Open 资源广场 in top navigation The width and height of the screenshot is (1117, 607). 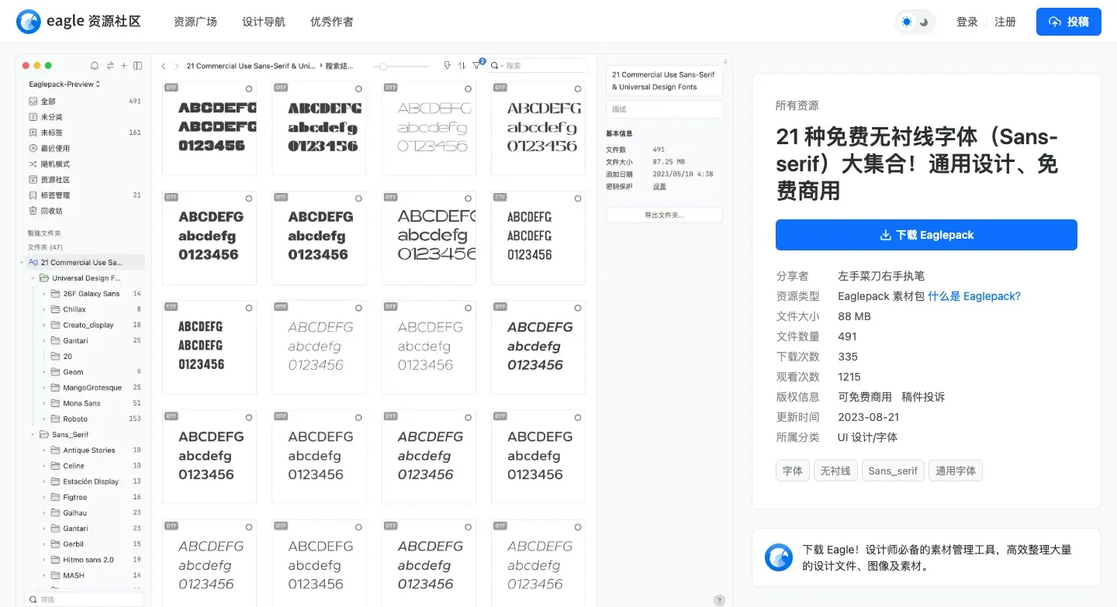(x=195, y=22)
